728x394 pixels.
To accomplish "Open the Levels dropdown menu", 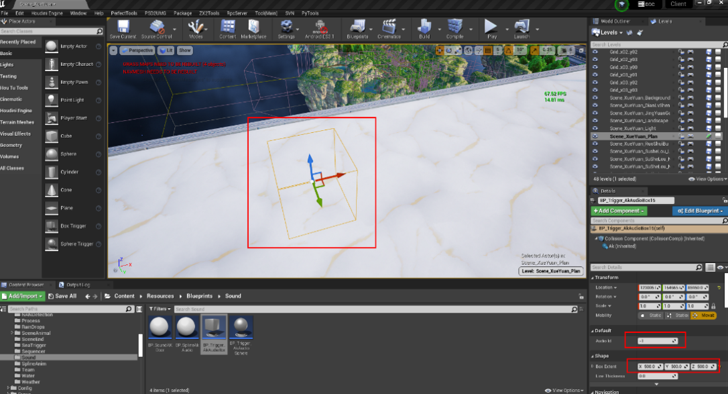I will point(607,32).
